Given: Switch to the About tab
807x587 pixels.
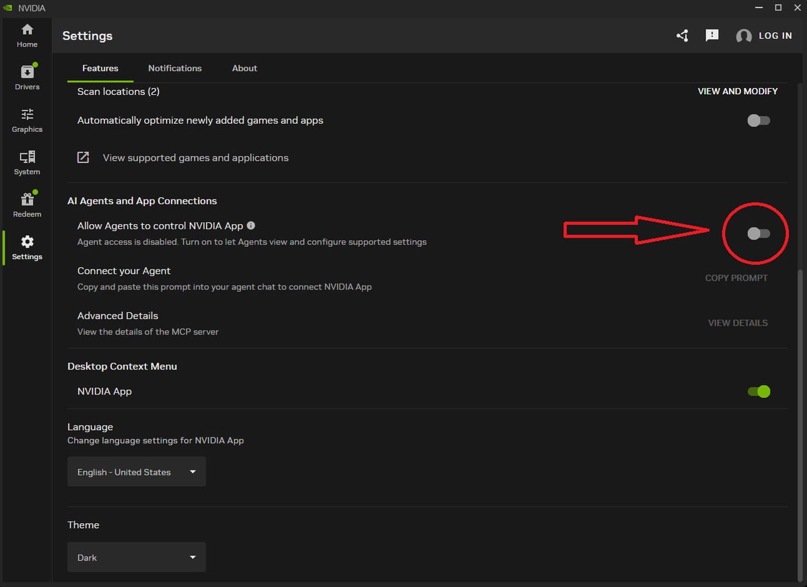Looking at the screenshot, I should point(244,69).
